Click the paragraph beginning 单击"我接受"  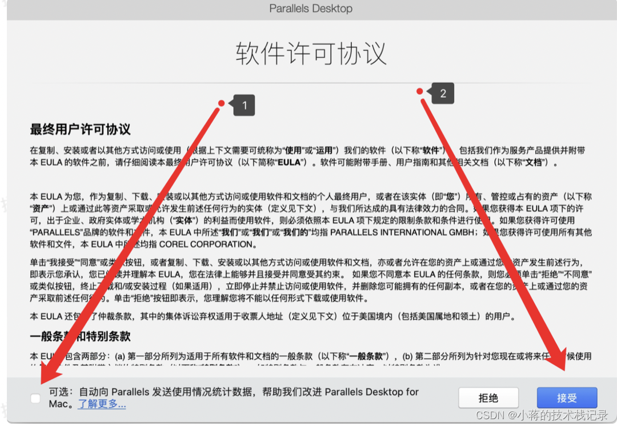(311, 280)
